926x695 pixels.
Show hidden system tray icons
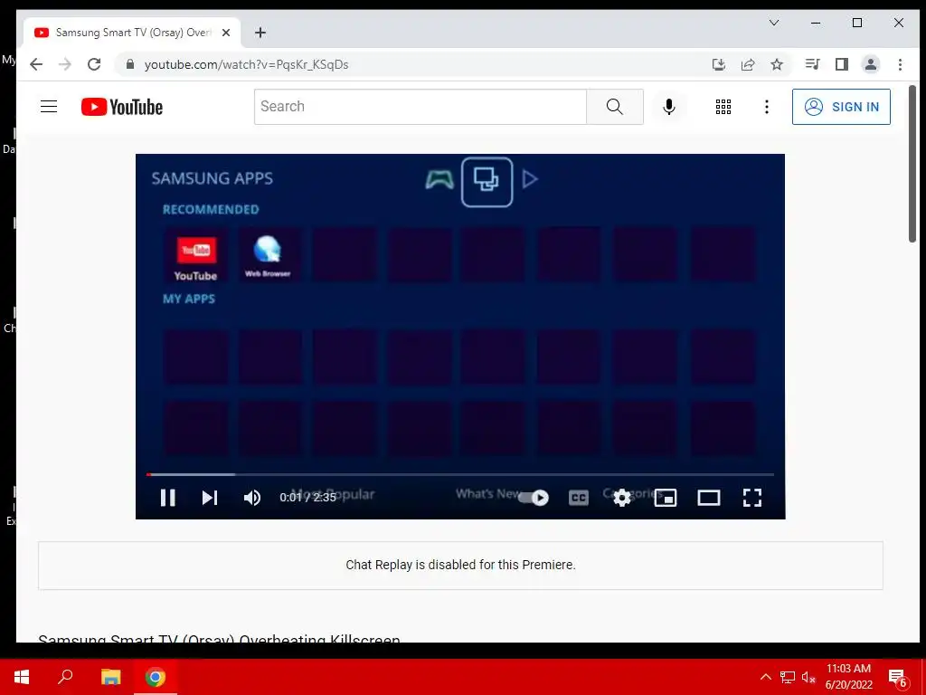(x=765, y=677)
